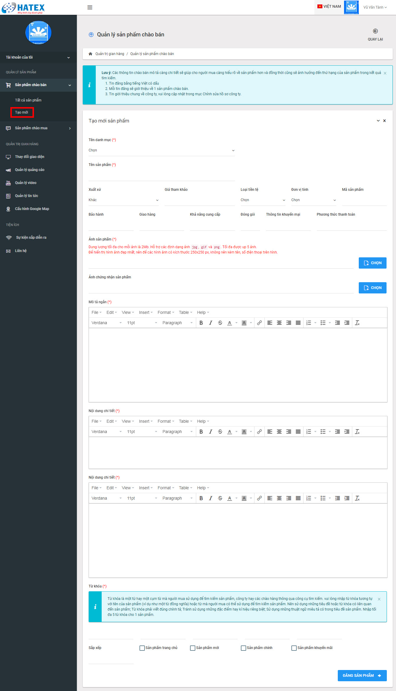396x691 pixels.
Task: Check Sản phẩm mới checkbox
Action: pyautogui.click(x=193, y=648)
